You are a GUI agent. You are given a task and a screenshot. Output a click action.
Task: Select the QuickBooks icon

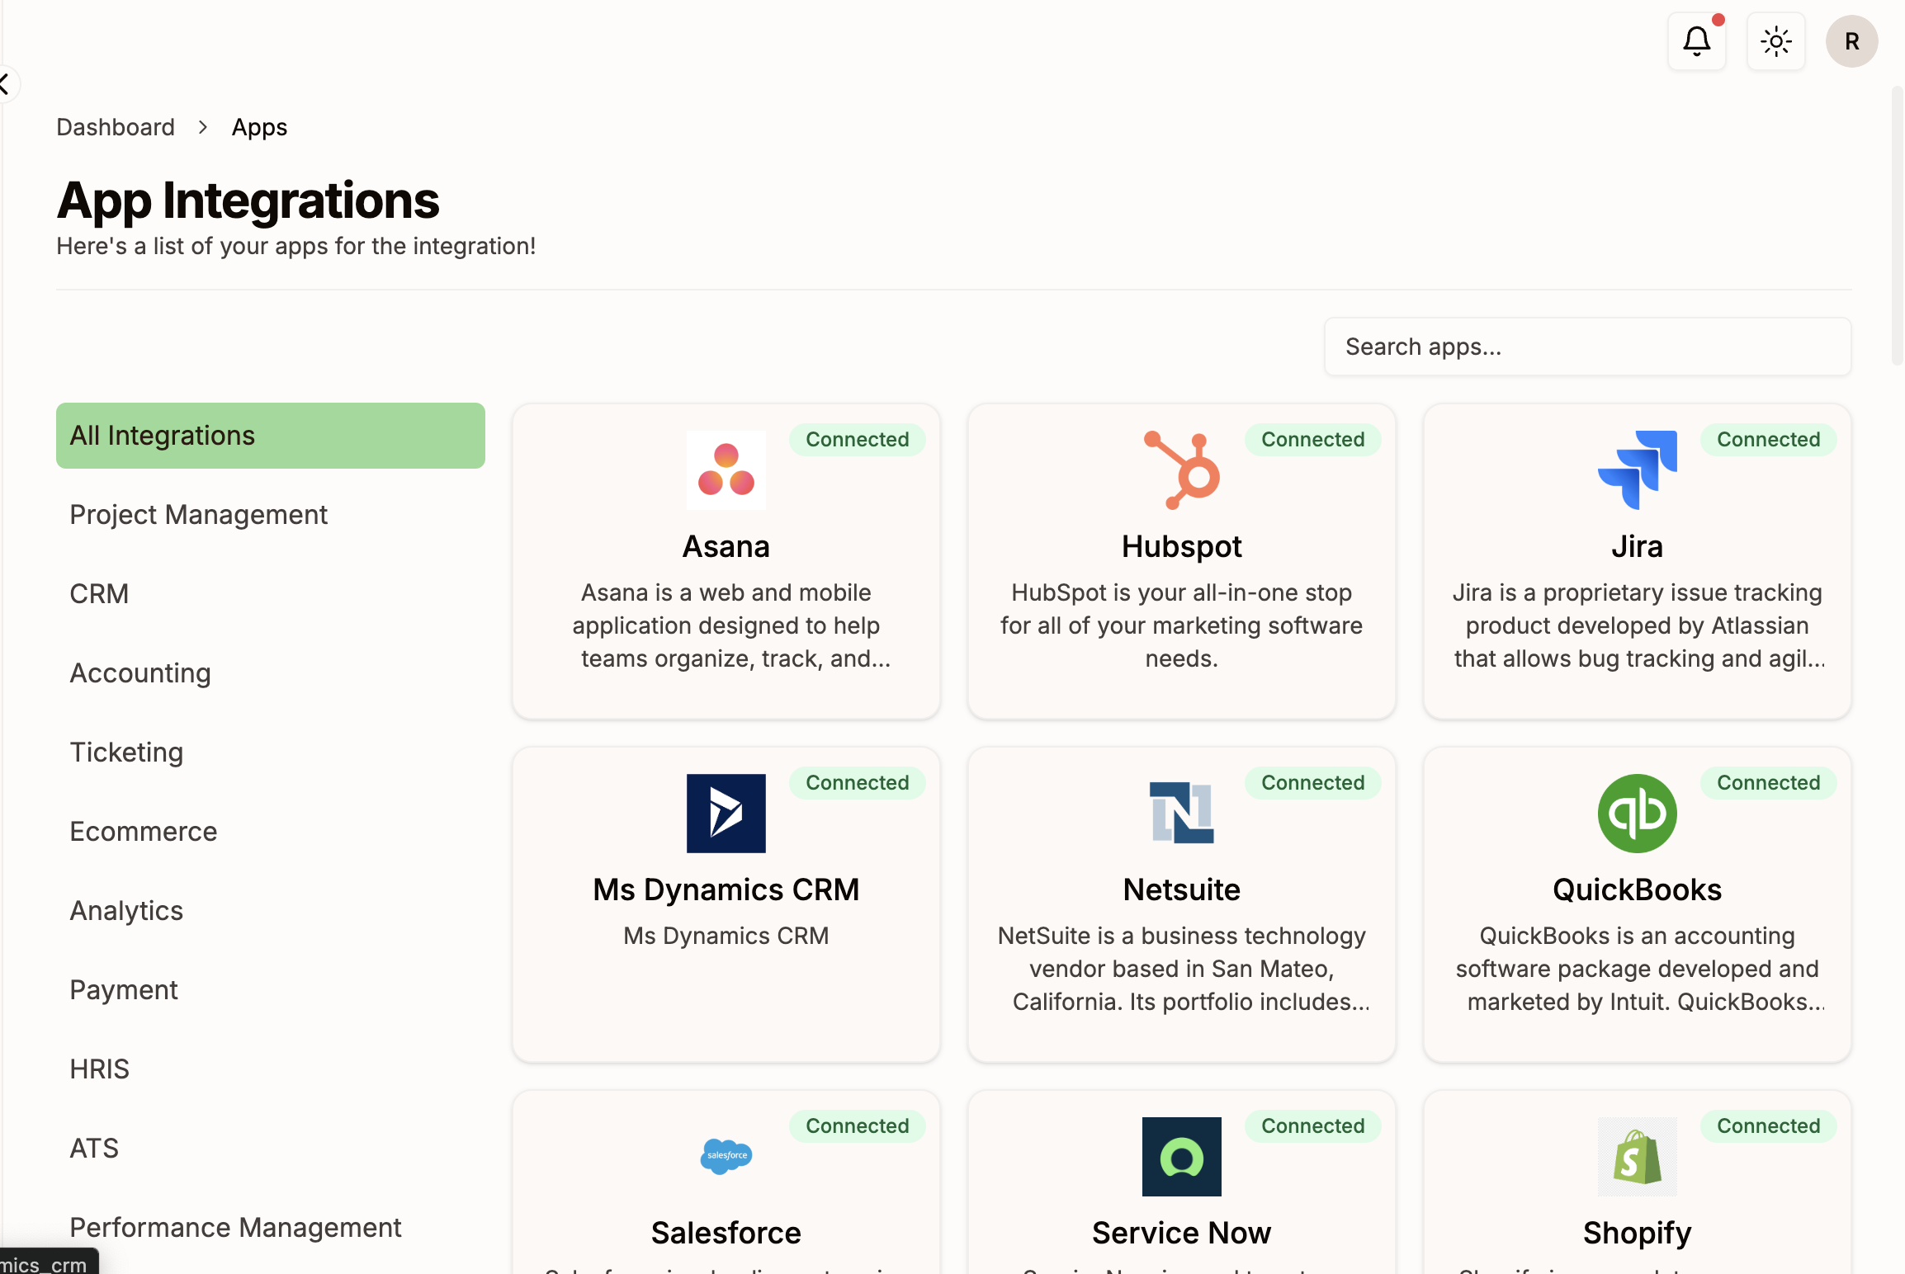pyautogui.click(x=1637, y=813)
